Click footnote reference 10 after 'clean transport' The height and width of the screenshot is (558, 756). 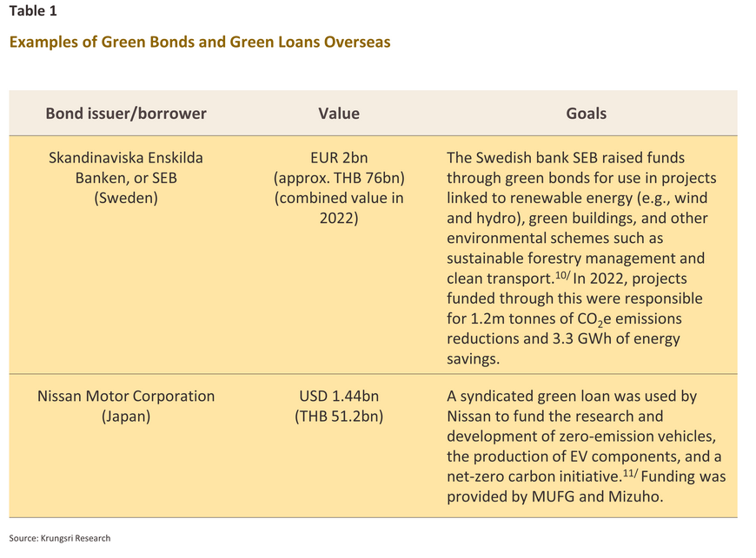[563, 275]
